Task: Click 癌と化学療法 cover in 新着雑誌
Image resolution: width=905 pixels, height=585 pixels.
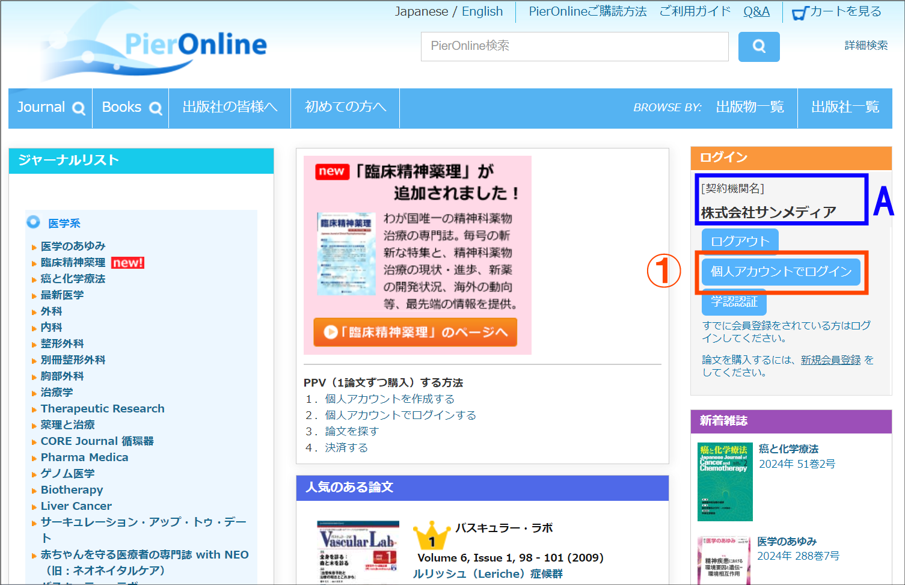Action: [725, 482]
